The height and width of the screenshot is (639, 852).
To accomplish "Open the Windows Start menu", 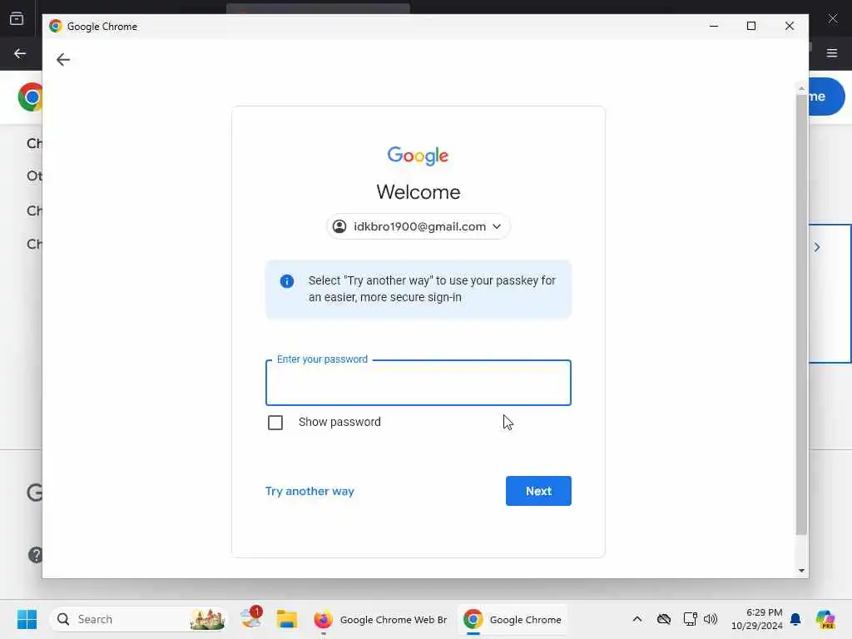I will pos(27,619).
